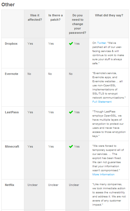Click the 'Is there a patch?' column header
Image resolution: width=130 pixels, height=211 pixels.
click(56, 17)
